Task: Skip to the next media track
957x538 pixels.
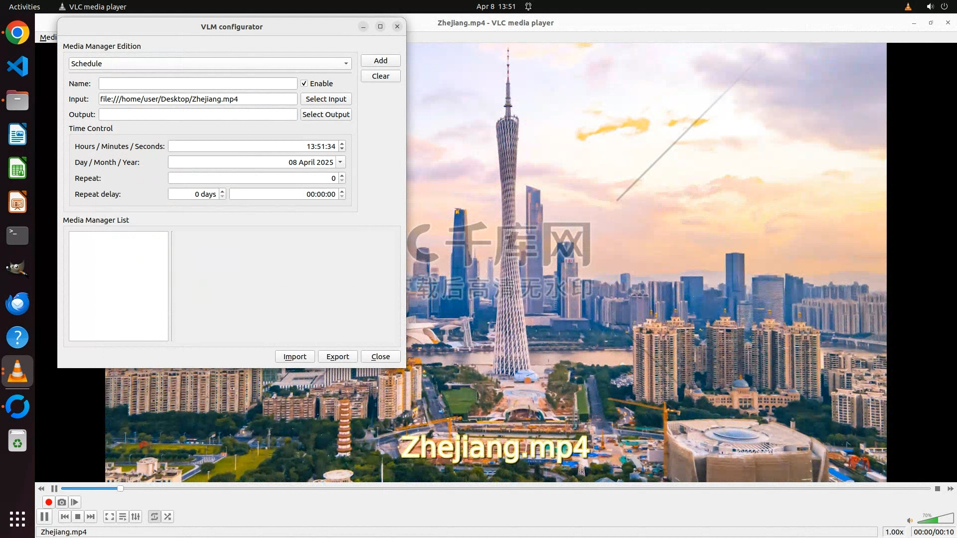Action: 91,517
